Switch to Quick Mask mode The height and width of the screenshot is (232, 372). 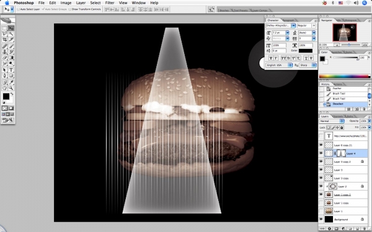coord(11,108)
